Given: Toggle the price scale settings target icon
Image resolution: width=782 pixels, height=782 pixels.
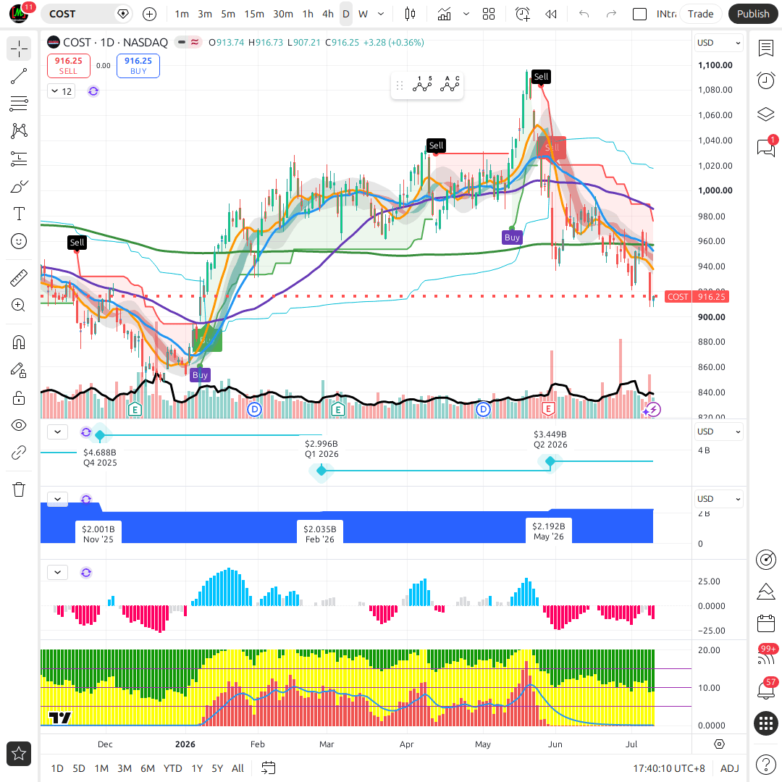Looking at the screenshot, I should 719,744.
